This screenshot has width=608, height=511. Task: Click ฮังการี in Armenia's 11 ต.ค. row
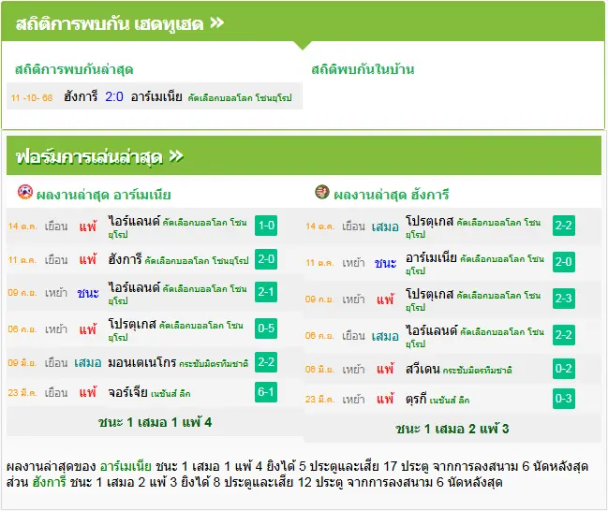pos(126,259)
